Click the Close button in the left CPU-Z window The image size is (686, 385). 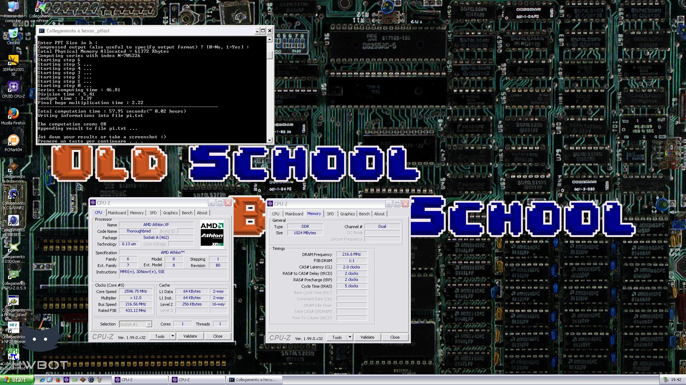click(x=218, y=336)
